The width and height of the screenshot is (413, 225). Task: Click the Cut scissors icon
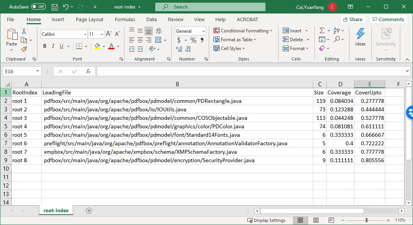point(24,31)
